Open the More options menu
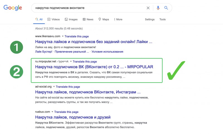 pos(118,19)
